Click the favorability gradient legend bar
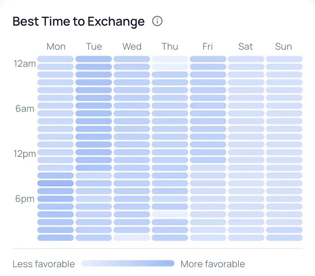315x276 pixels. click(128, 263)
